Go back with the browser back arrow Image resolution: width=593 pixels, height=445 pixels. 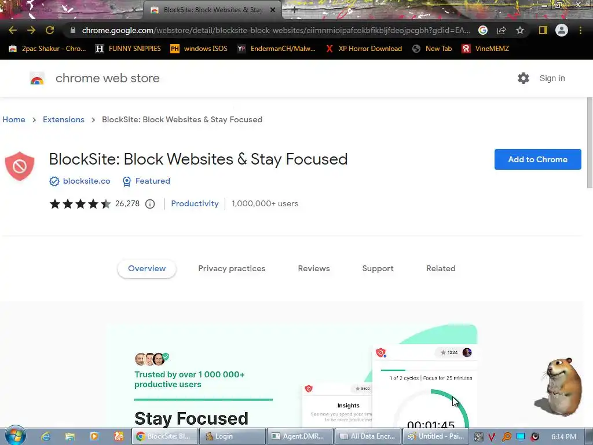click(13, 30)
